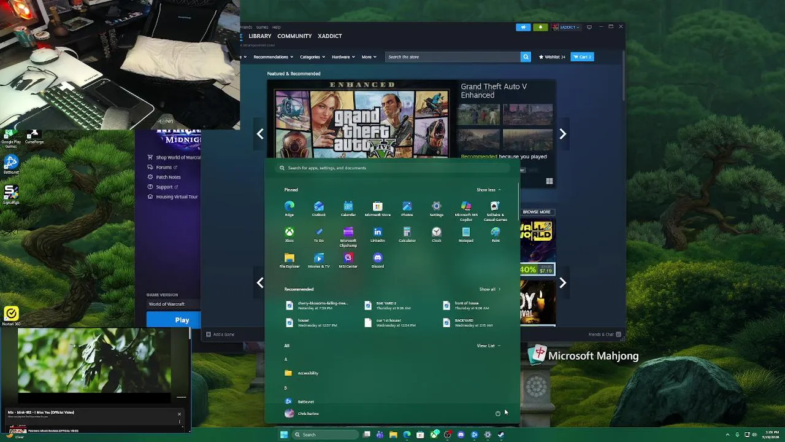The height and width of the screenshot is (442, 785).
Task: Click Steam 'Search the store' field
Action: 453,57
